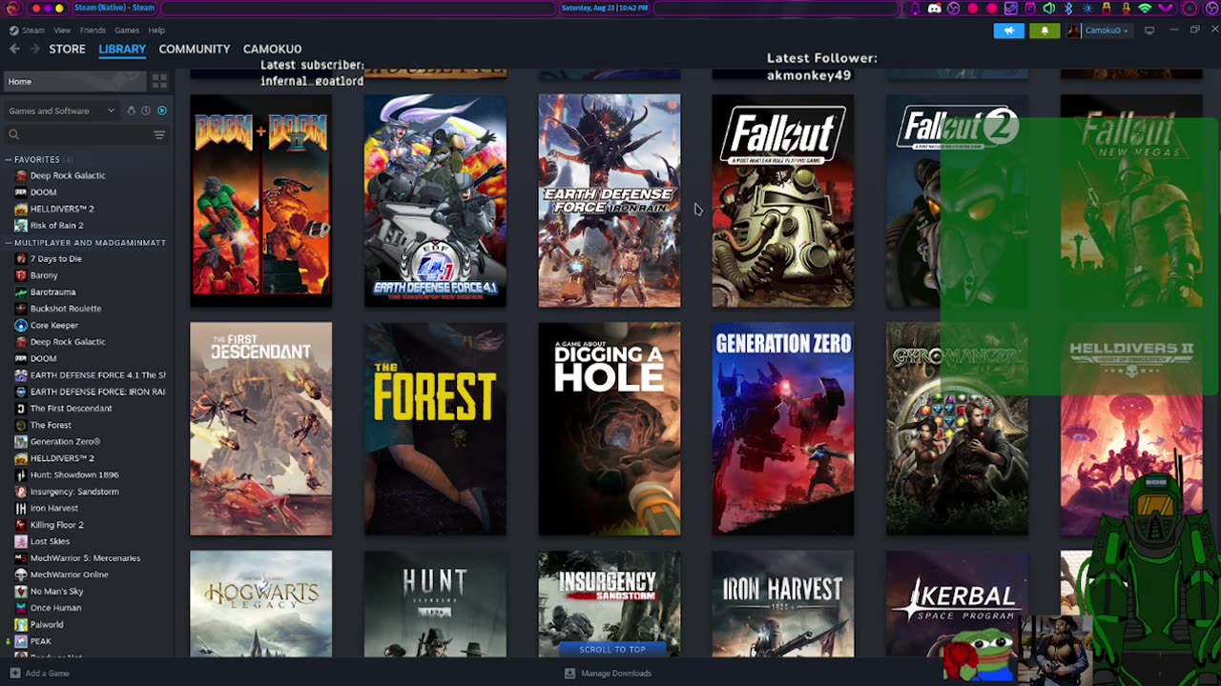The image size is (1221, 686).
Task: Toggle sort by ready-to-play icon in library filter
Action: (x=131, y=111)
